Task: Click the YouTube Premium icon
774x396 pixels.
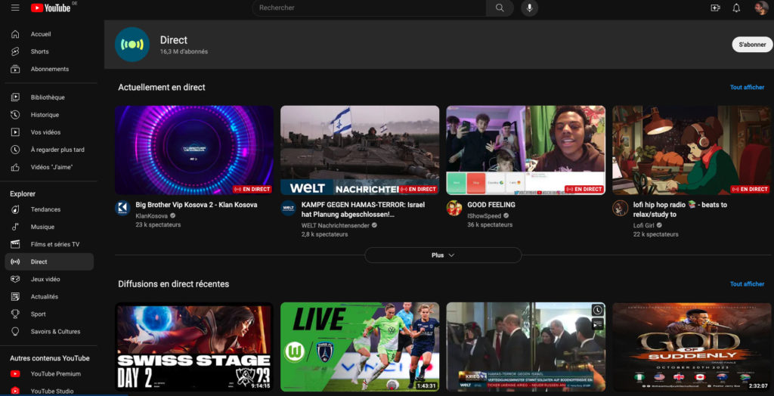Action: 15,374
